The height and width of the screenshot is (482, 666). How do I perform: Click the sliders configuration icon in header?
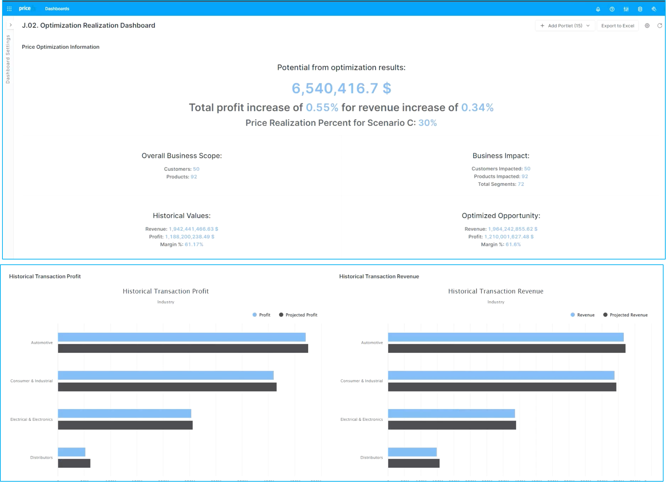[626, 9]
